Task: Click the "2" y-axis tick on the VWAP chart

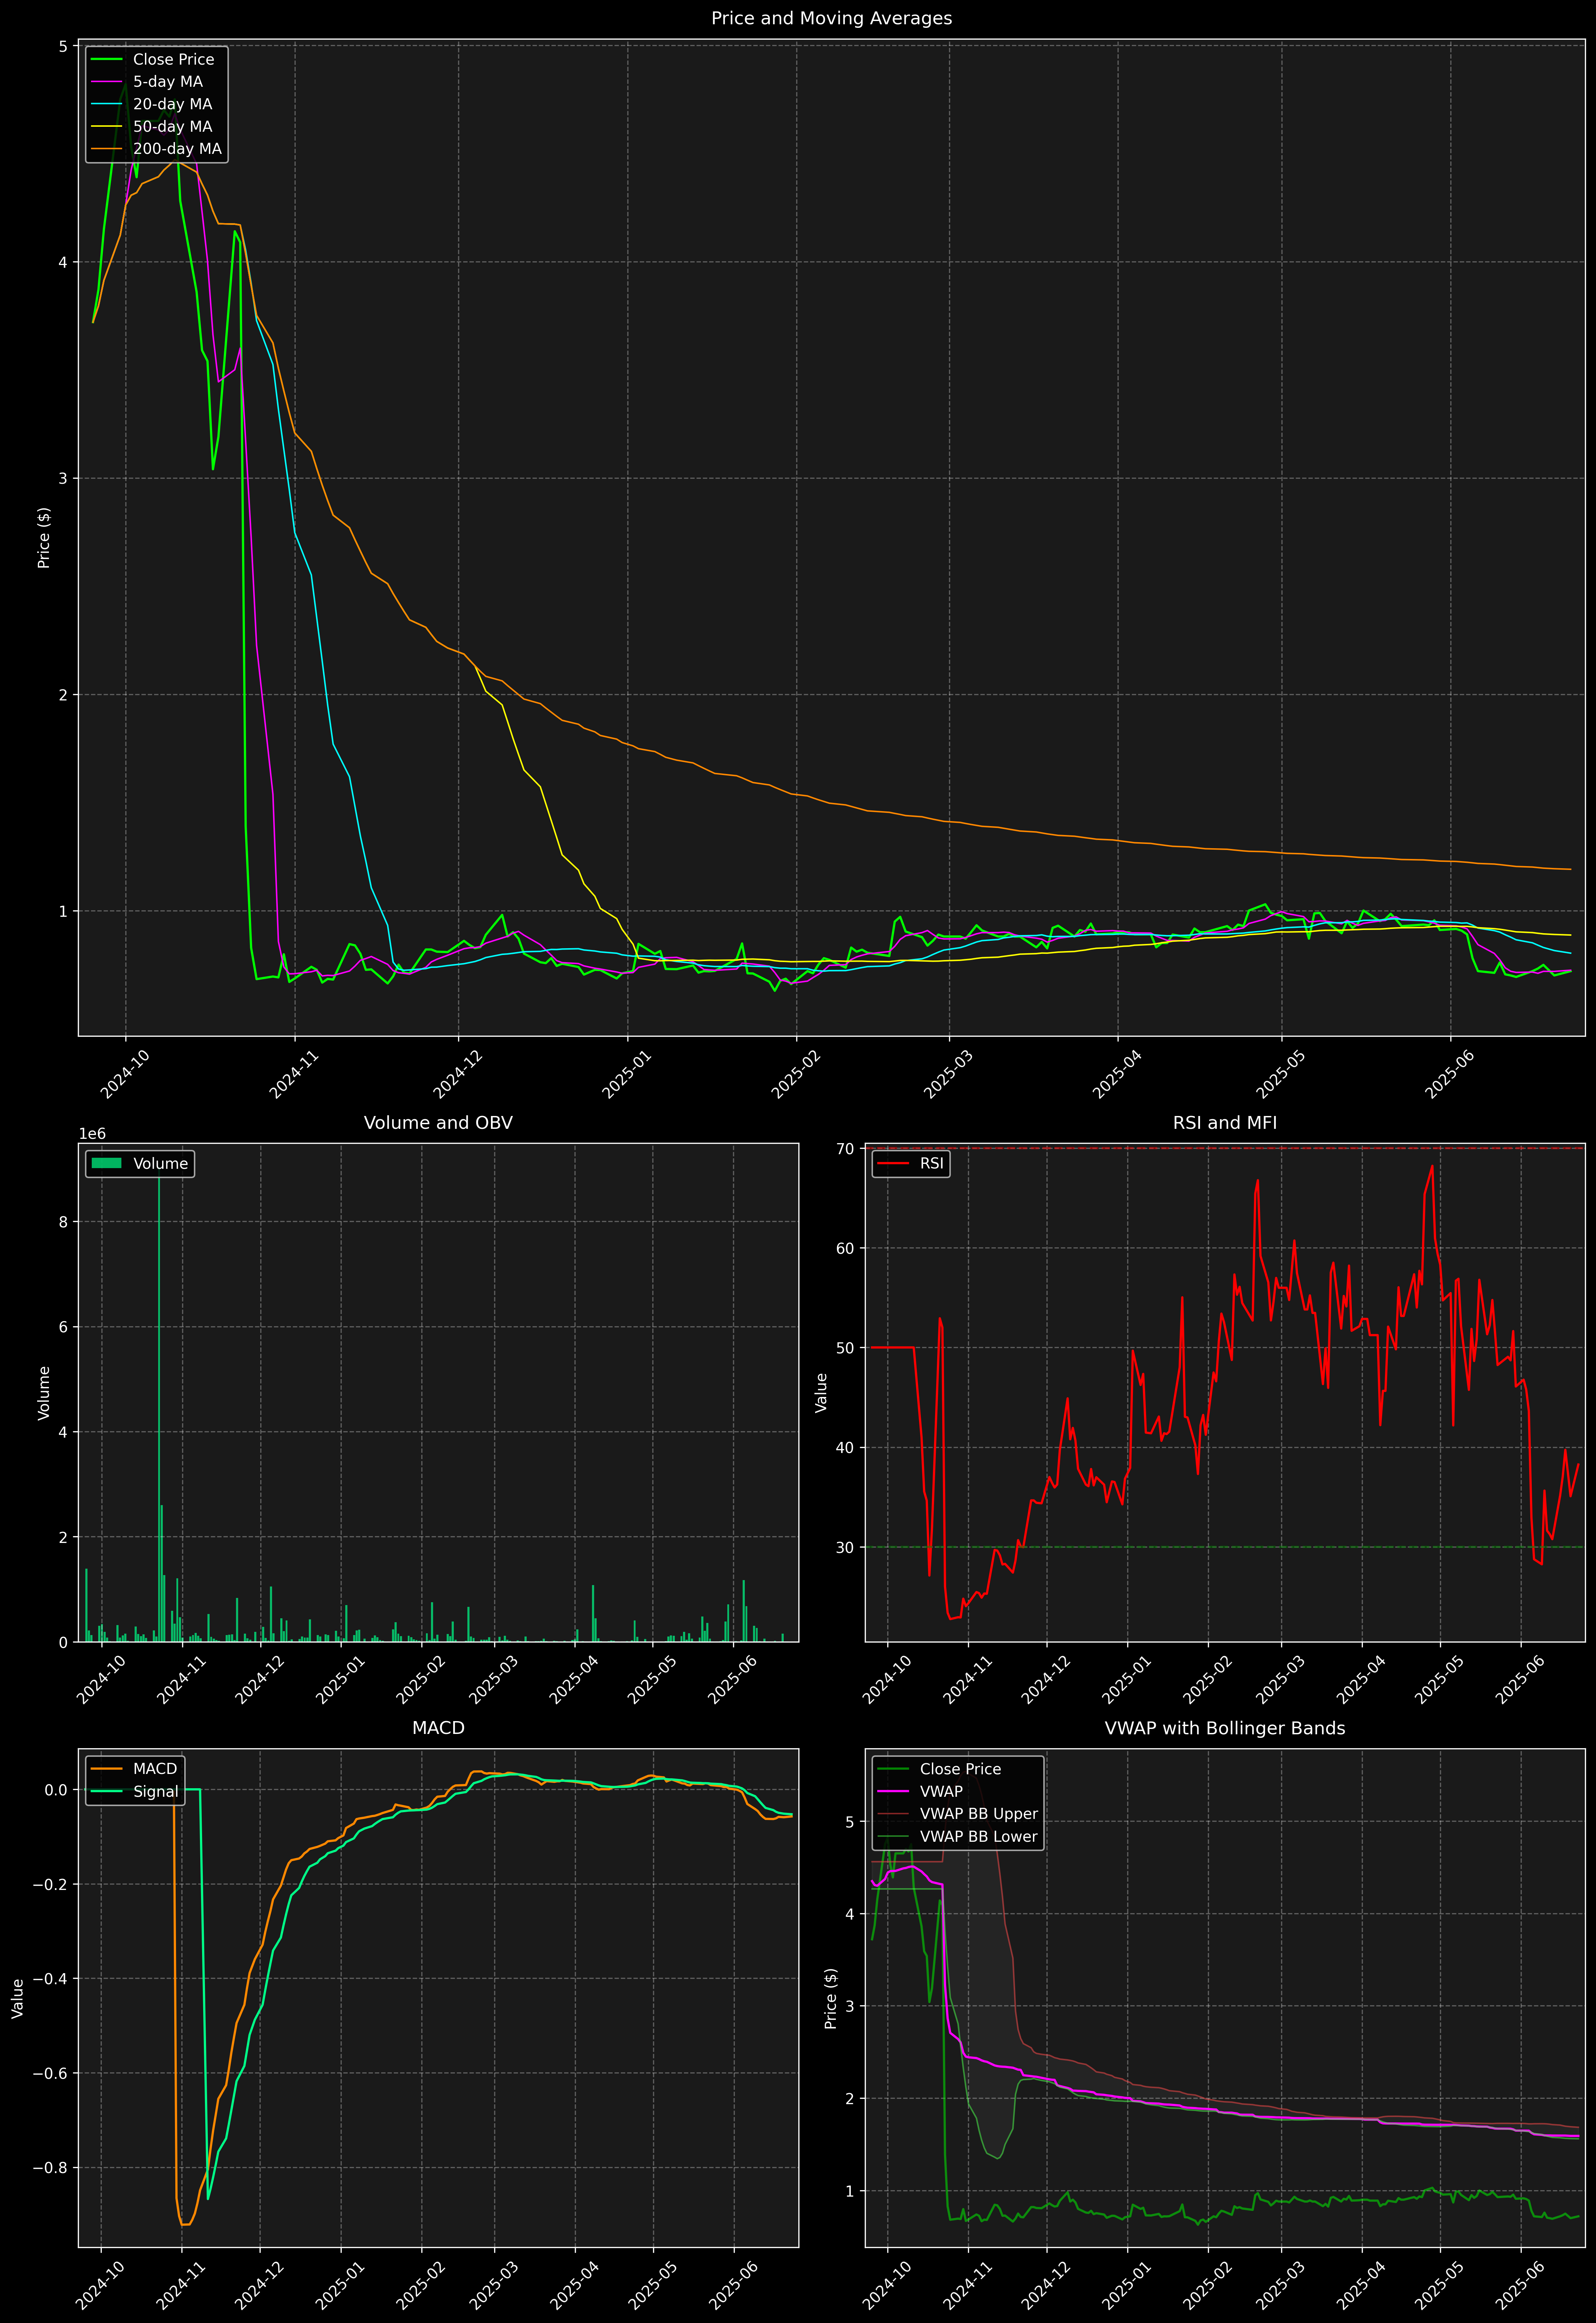Action: (x=850, y=2098)
